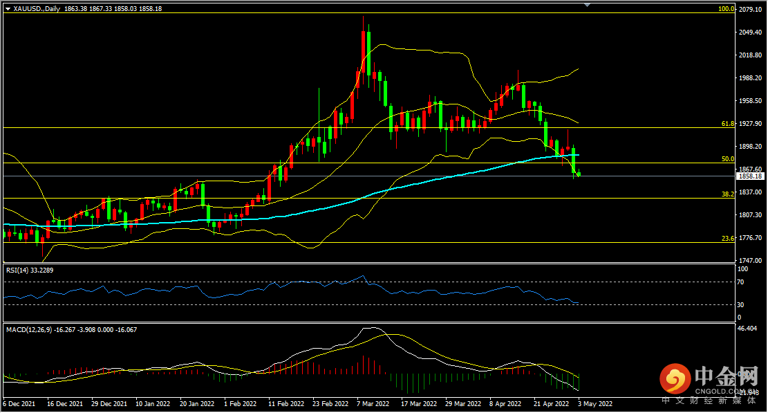This screenshot has width=768, height=413.
Task: Select the '100.0' Fibonacci level label
Action: coord(727,9)
